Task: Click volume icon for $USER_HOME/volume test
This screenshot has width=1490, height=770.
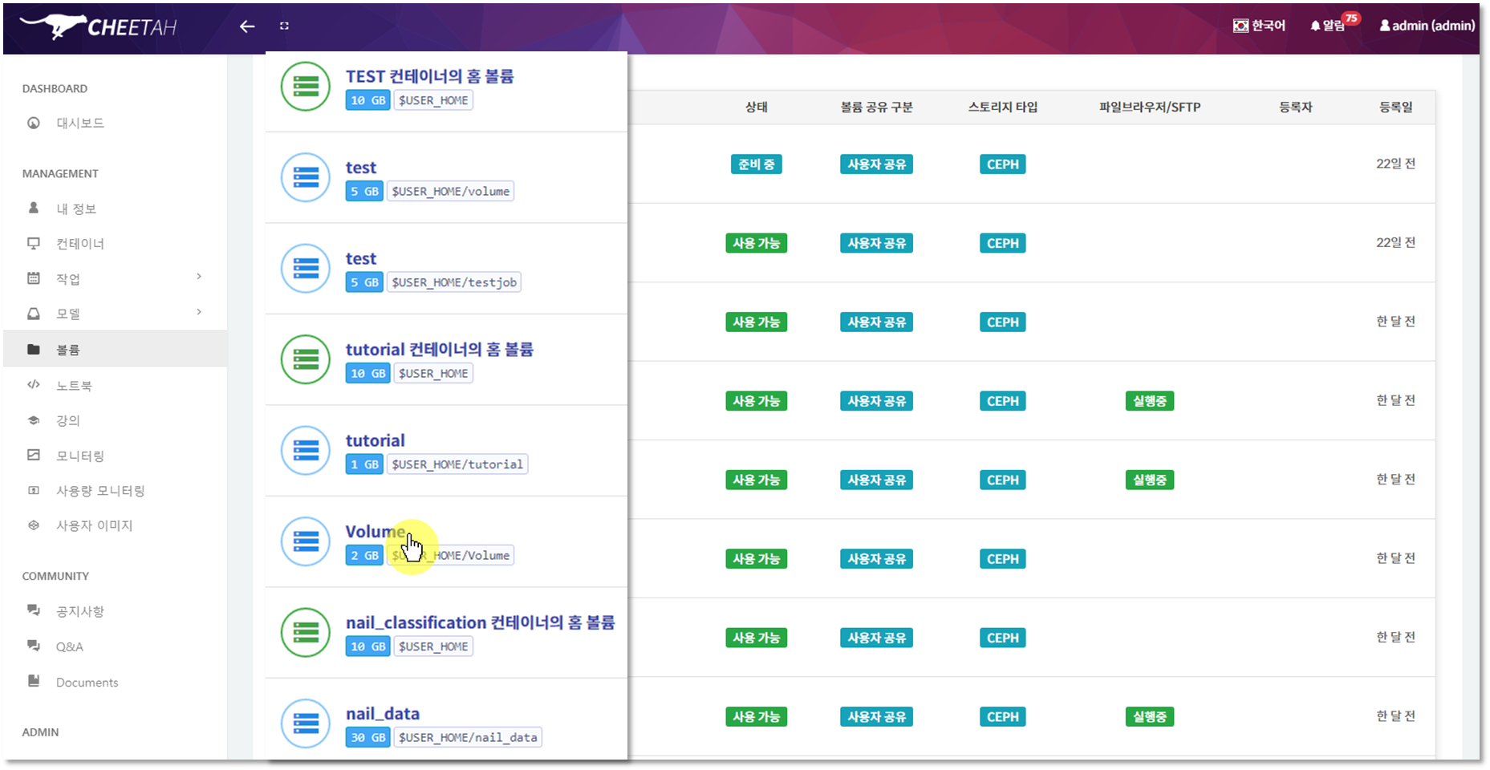Action: coord(306,177)
